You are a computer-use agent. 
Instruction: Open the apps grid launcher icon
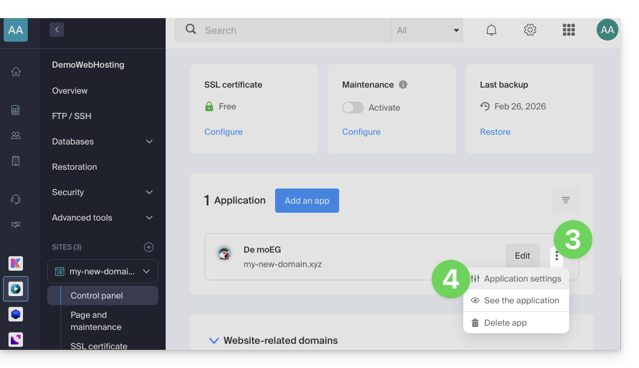pos(568,30)
